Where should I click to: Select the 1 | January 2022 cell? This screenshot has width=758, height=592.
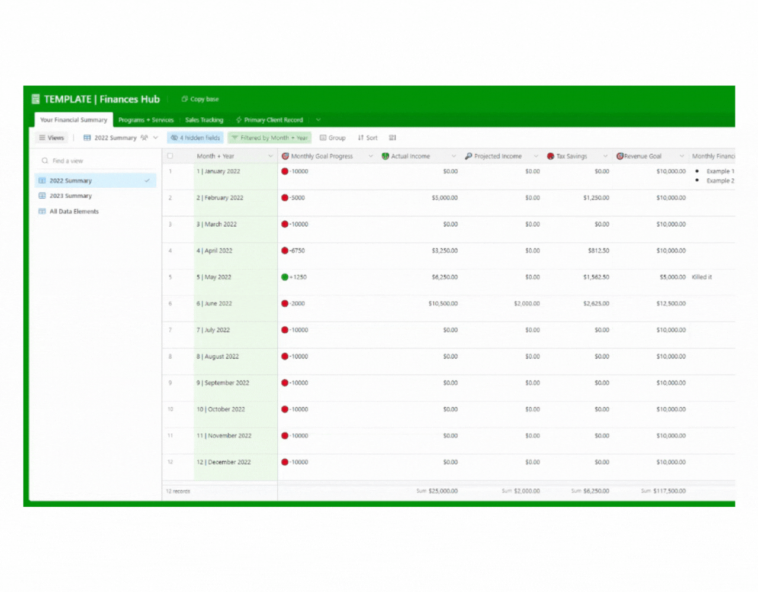(x=236, y=176)
